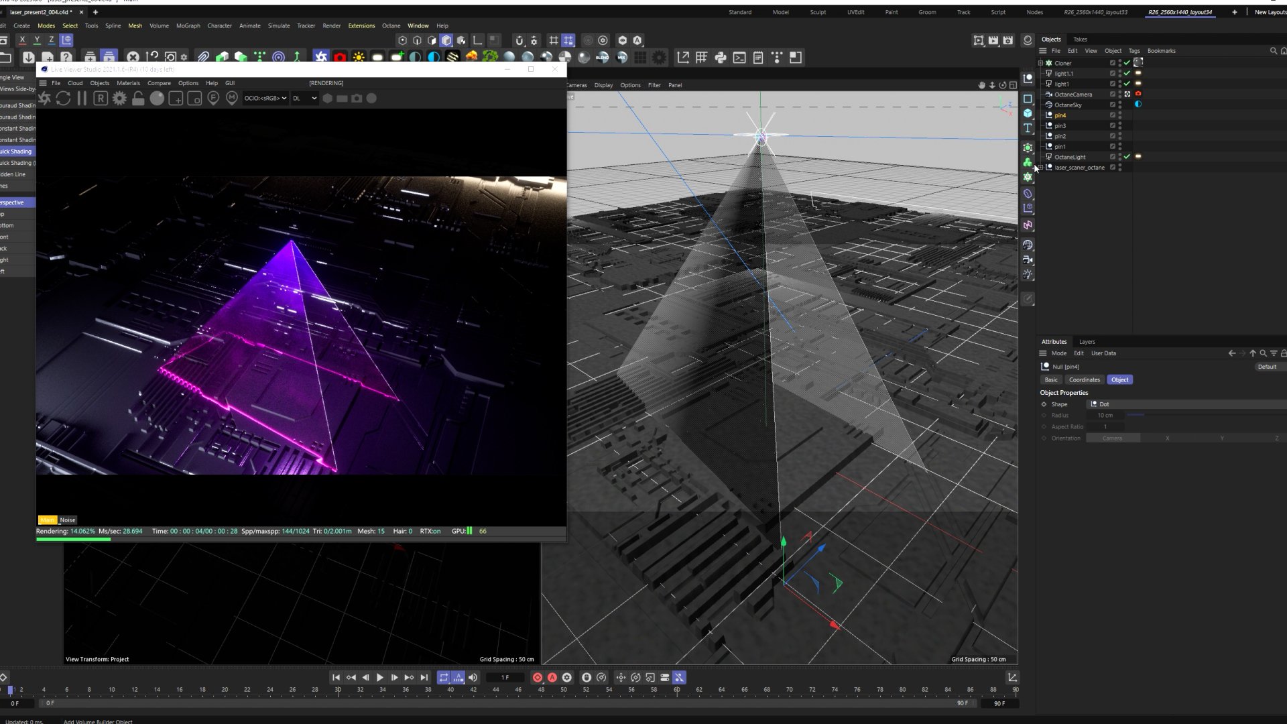The image size is (1287, 724).
Task: Click the Lock resolution padlock icon
Action: tap(138, 99)
